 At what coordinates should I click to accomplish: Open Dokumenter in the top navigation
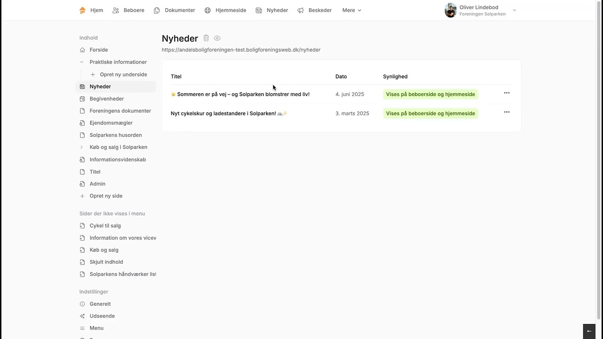174,10
